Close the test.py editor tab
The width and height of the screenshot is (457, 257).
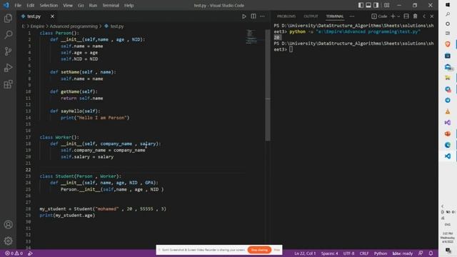click(52, 16)
